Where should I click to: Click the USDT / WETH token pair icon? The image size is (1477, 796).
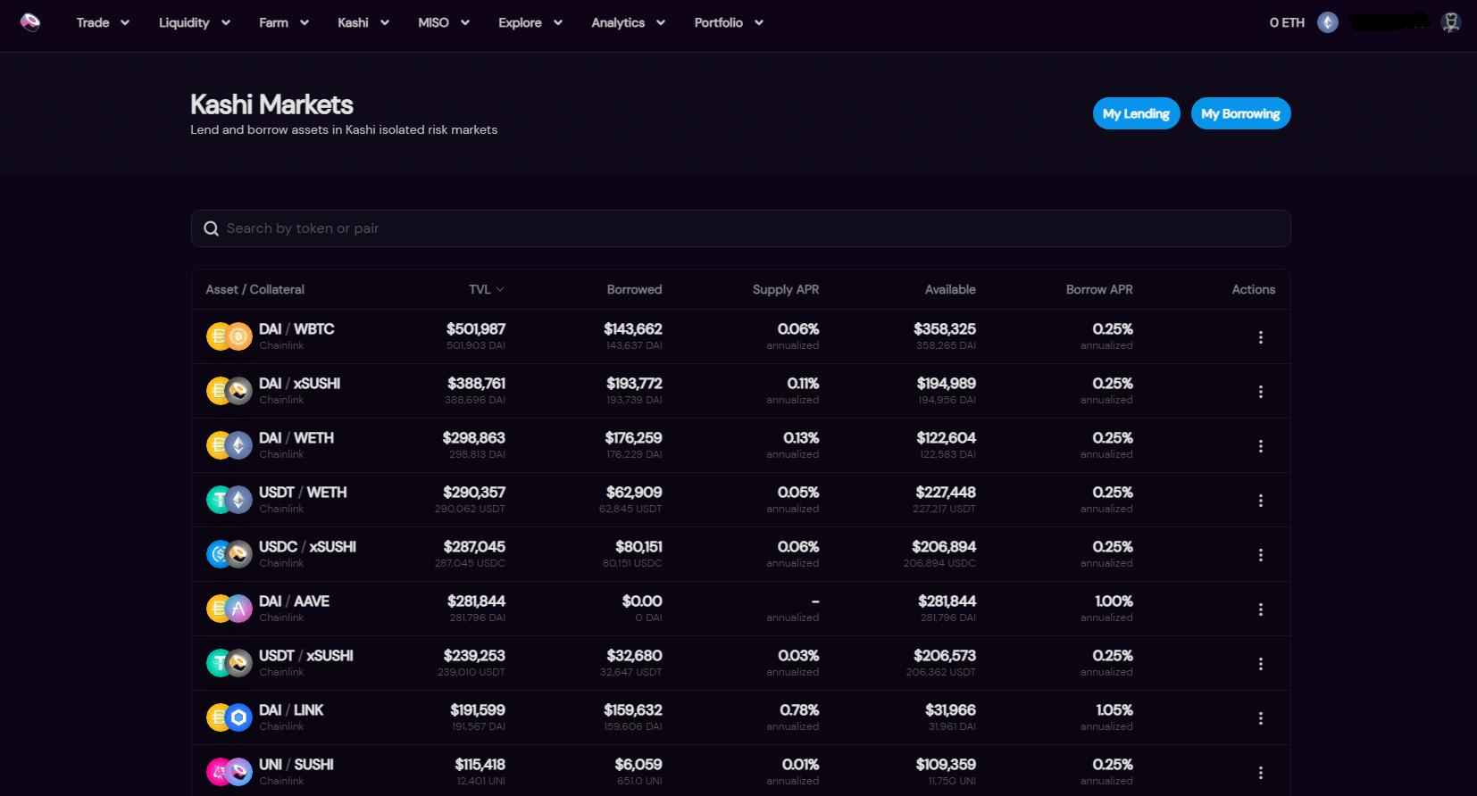229,500
